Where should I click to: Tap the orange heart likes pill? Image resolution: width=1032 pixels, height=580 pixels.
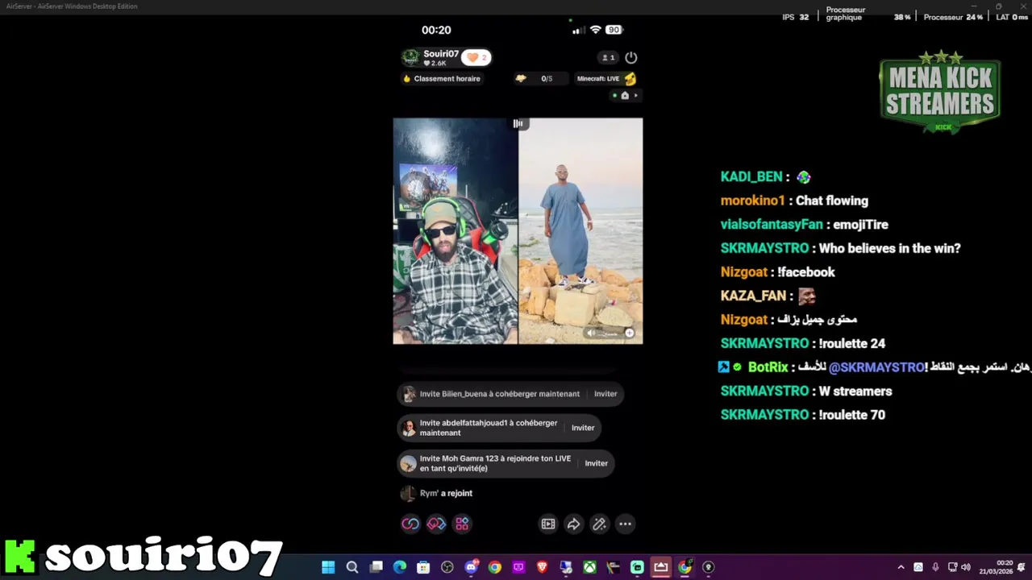[476, 57]
